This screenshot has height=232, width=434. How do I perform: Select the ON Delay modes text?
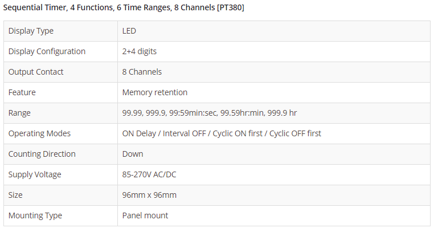pos(222,133)
